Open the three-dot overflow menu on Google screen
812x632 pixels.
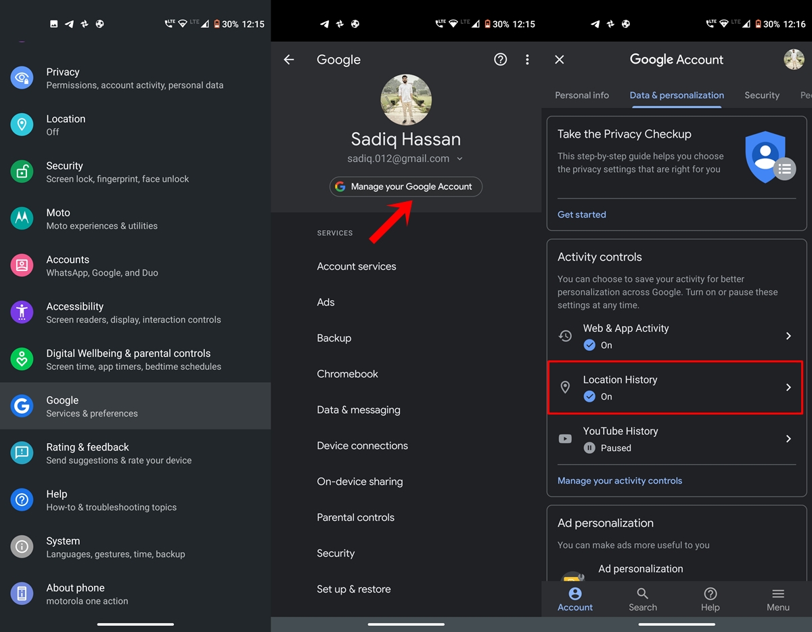coord(527,60)
